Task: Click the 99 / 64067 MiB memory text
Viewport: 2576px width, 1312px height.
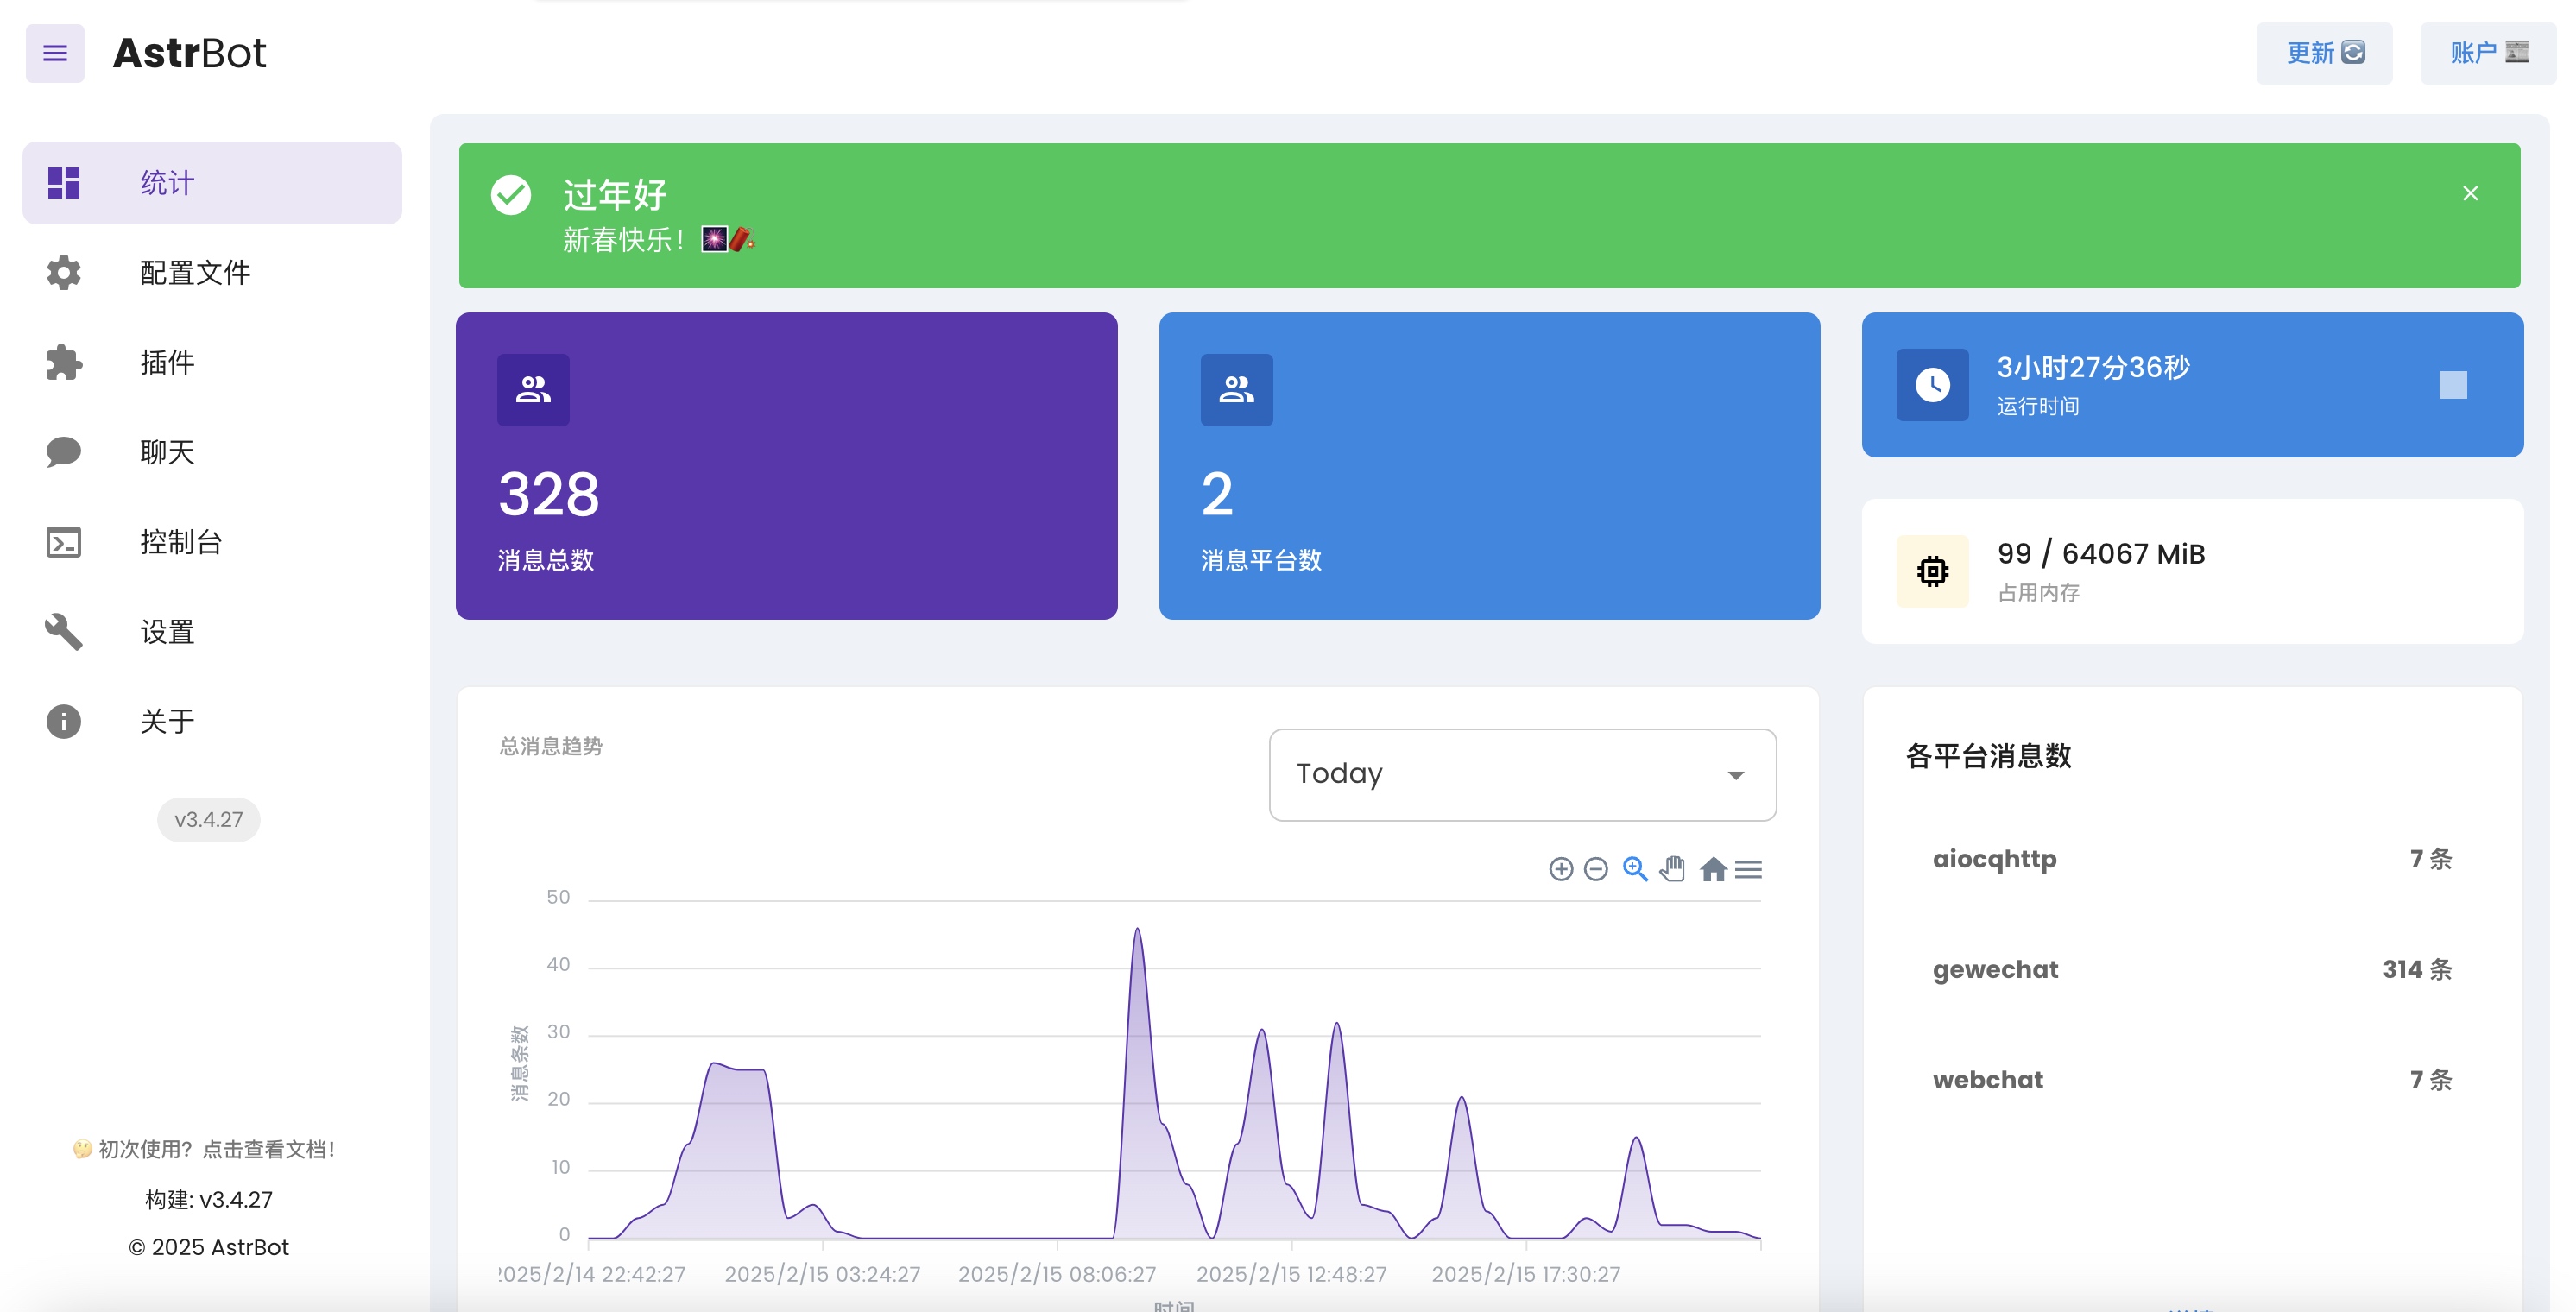Action: (2101, 554)
